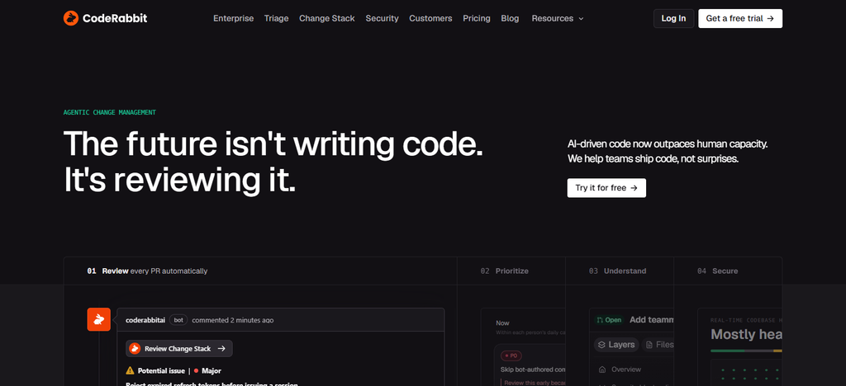Image resolution: width=846 pixels, height=386 pixels.
Task: Open the Customers page
Action: [x=430, y=18]
